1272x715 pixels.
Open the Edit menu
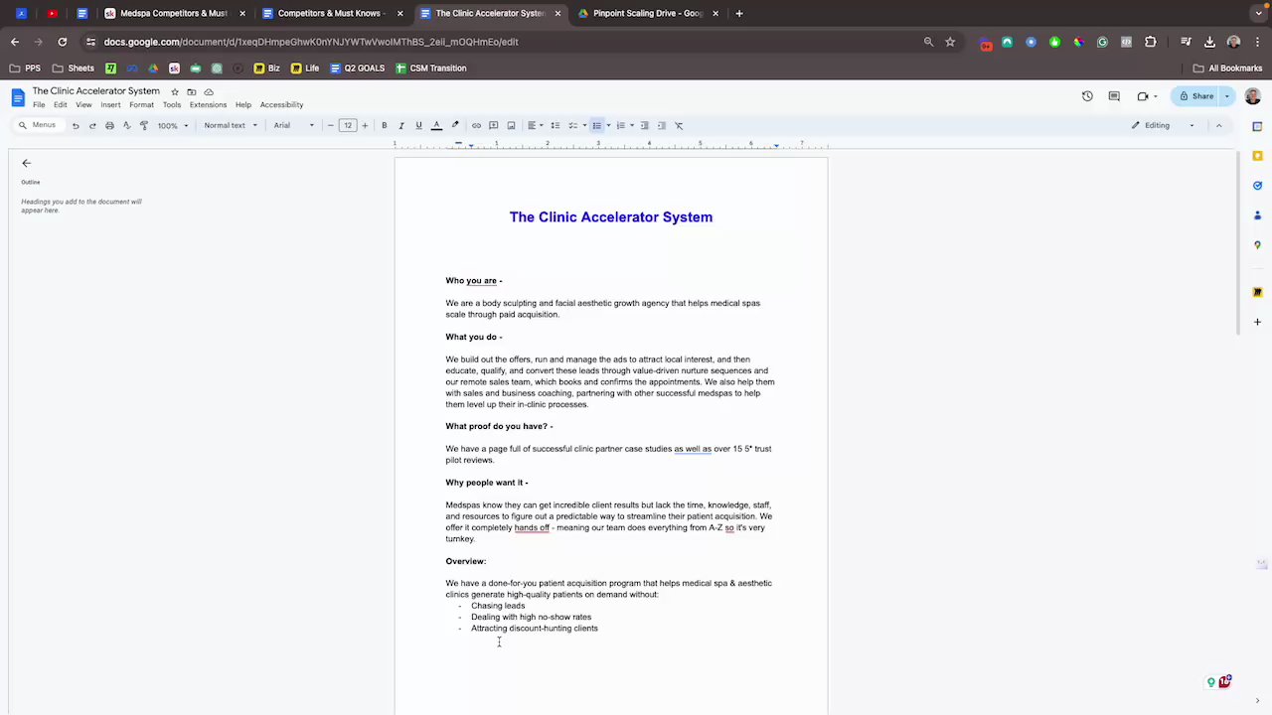tap(61, 104)
